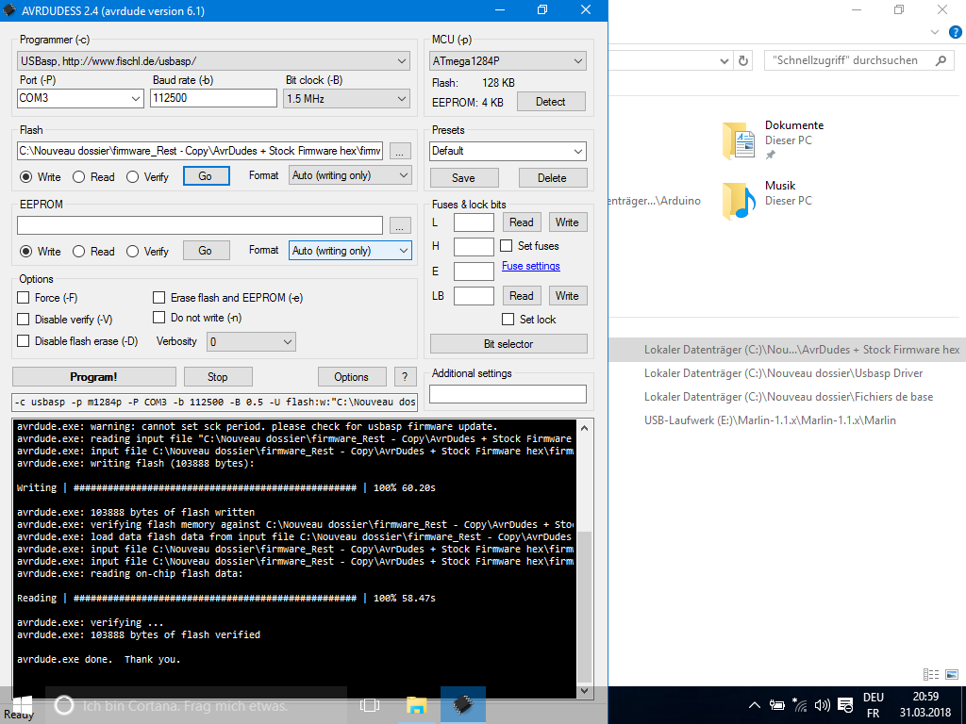Click the console output scrollbar down arrow

[x=585, y=691]
